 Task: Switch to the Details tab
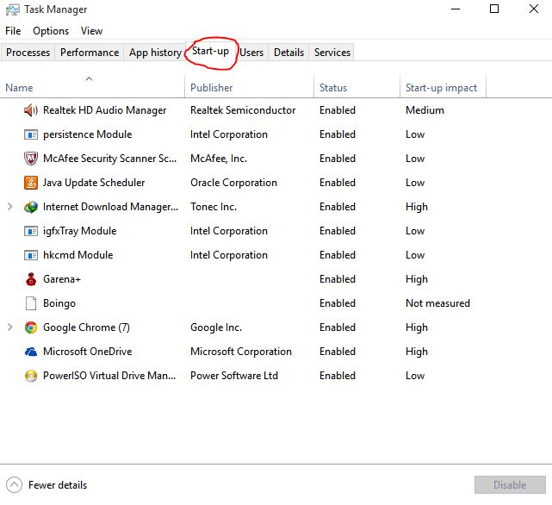[x=288, y=53]
